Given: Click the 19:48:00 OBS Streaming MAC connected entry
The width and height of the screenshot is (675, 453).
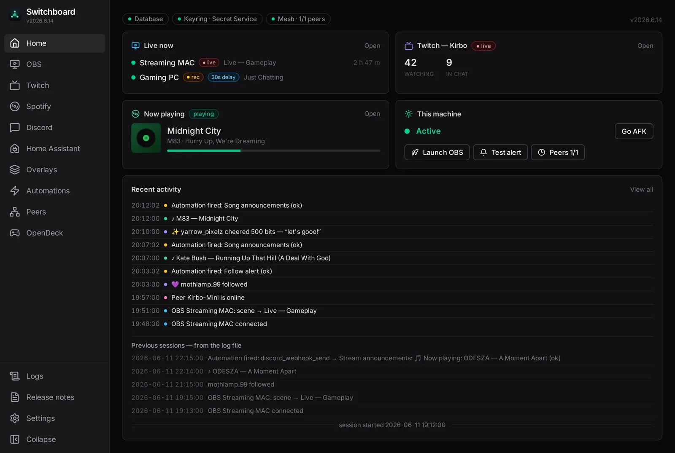Looking at the screenshot, I should click(x=392, y=324).
